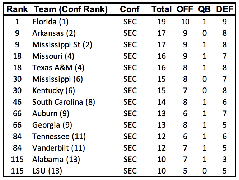Click the Florida (1) team cell

[x=50, y=22]
